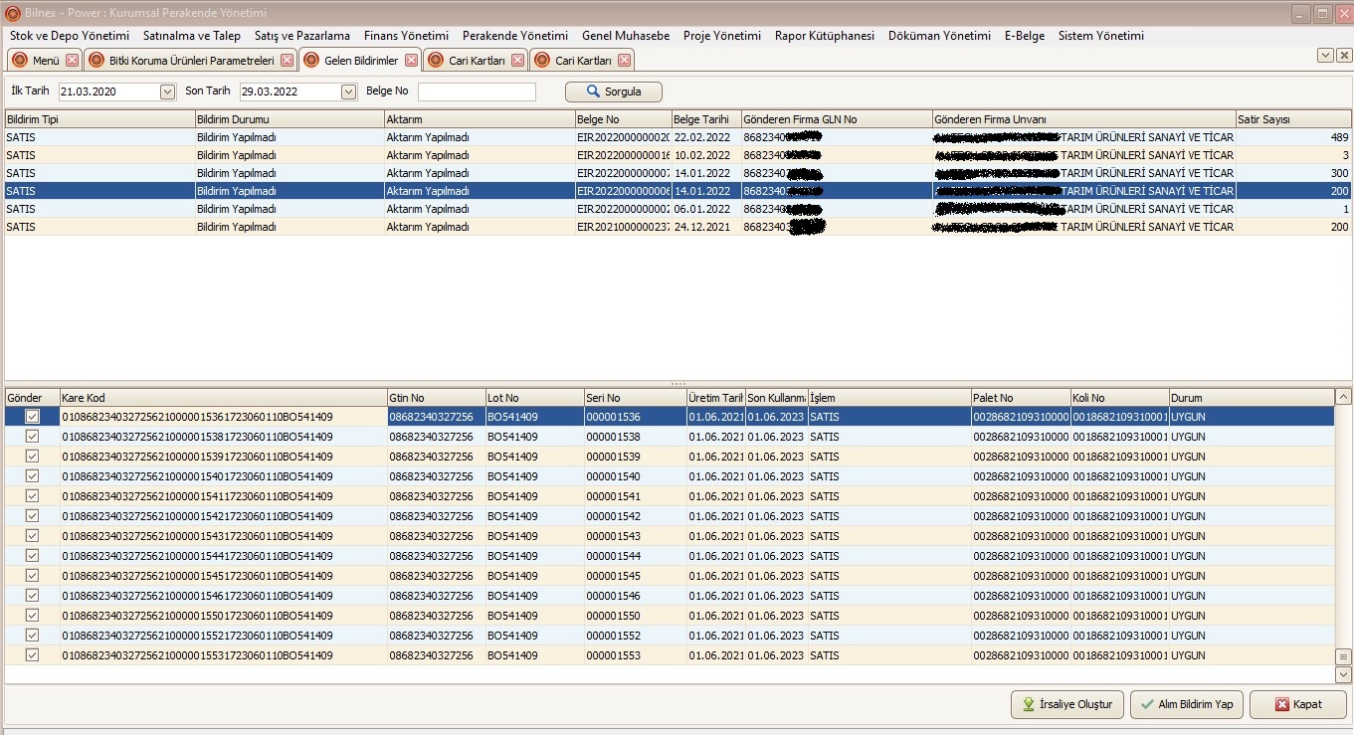This screenshot has height=735, width=1354.
Task: Click the Kapat button
Action: (x=1298, y=704)
